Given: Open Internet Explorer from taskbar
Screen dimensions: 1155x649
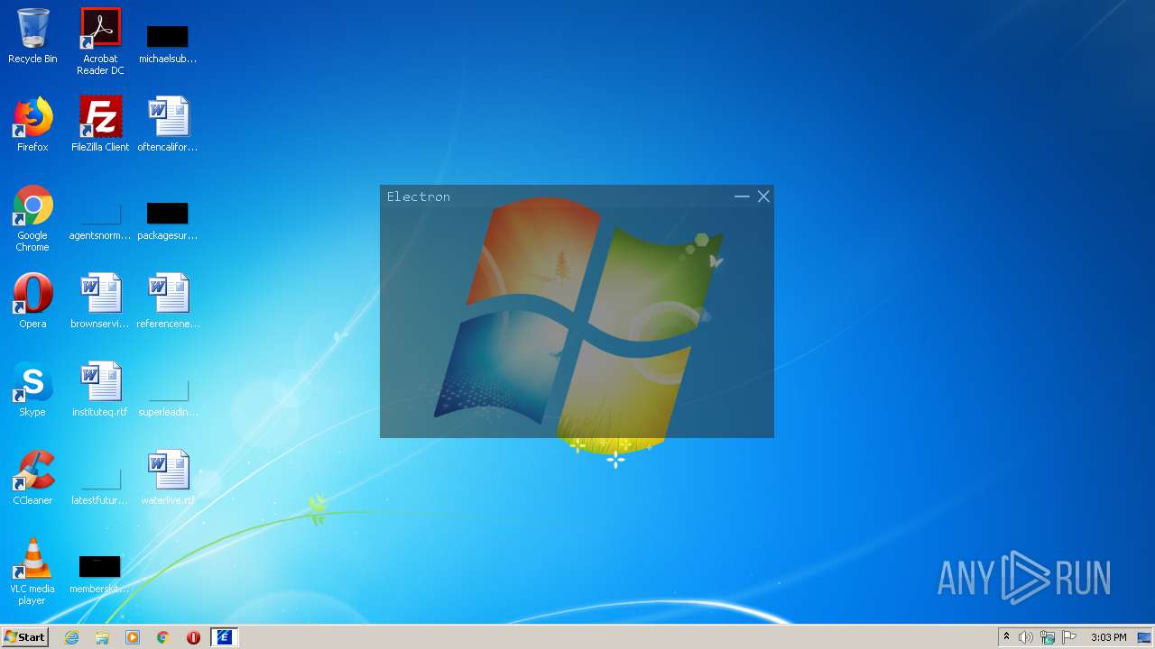Looking at the screenshot, I should point(72,637).
